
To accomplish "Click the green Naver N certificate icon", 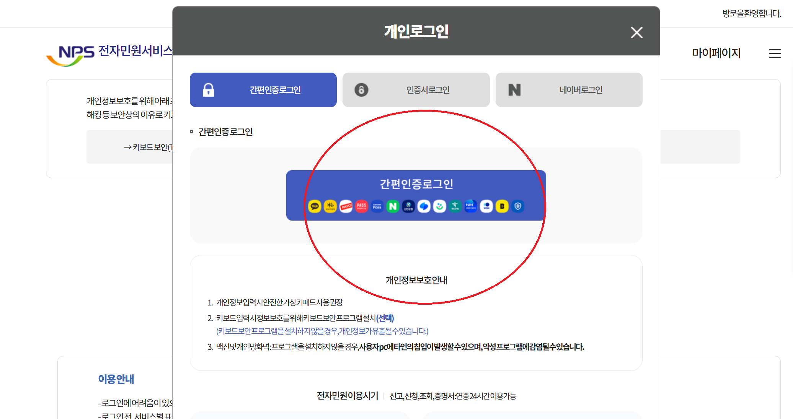I will 393,206.
